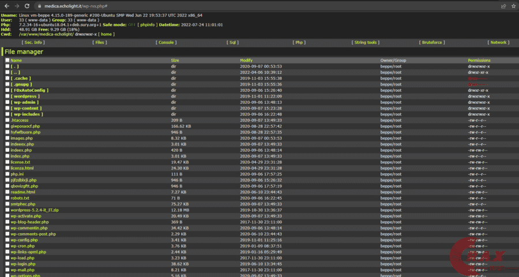Click the share icon in the address bar
Screen dimensions: 519x277
(x=503, y=6)
